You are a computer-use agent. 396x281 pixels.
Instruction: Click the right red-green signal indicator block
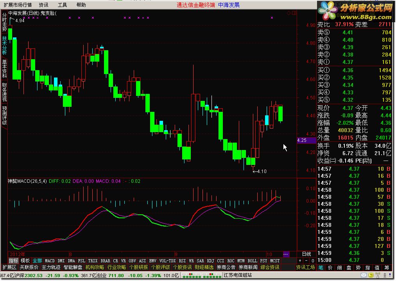click(211, 276)
